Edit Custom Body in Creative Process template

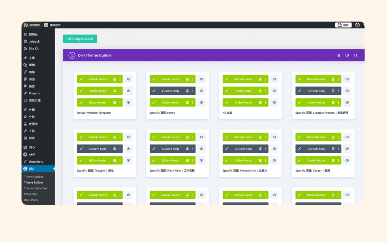pos(299,91)
